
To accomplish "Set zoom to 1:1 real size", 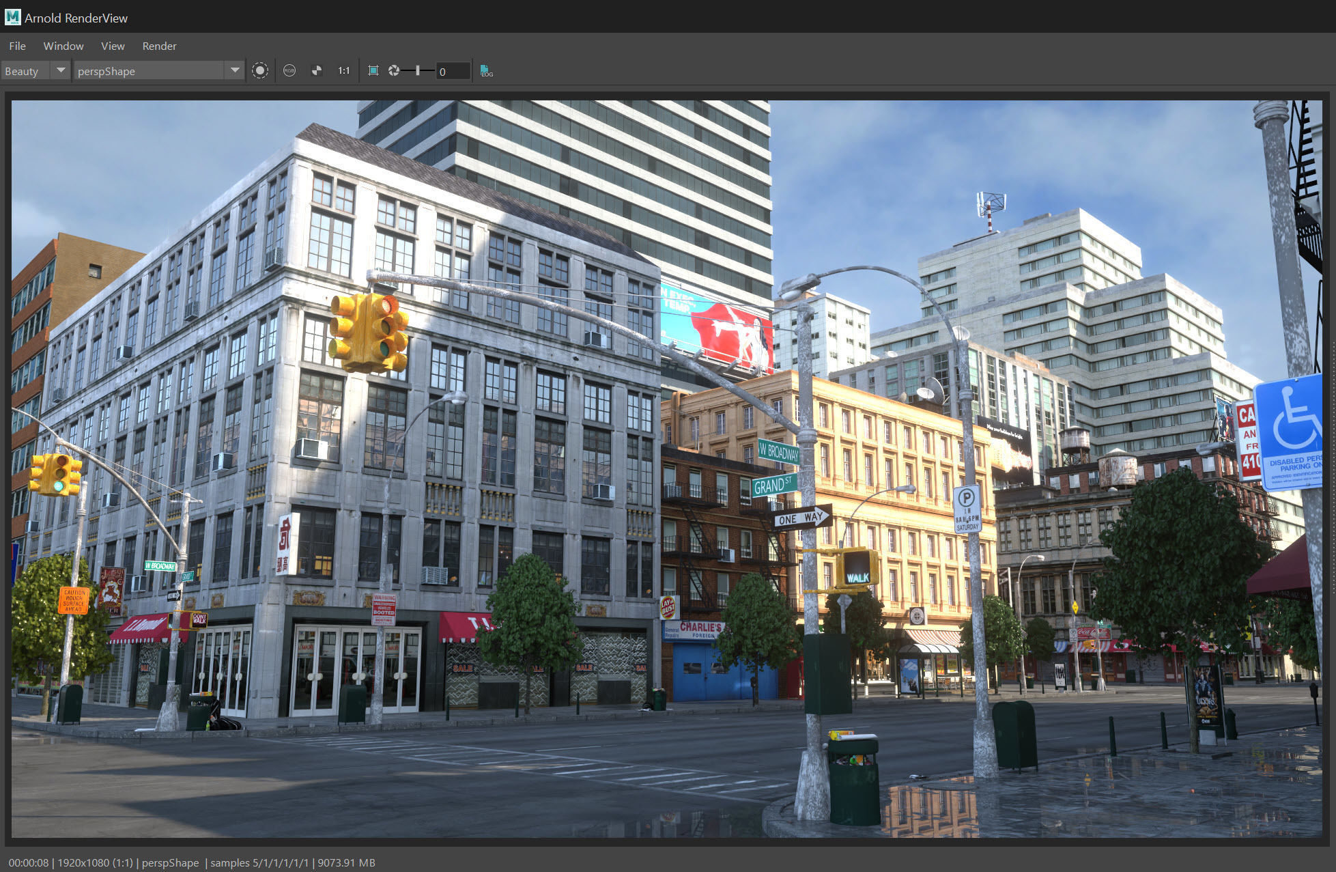I will click(343, 70).
